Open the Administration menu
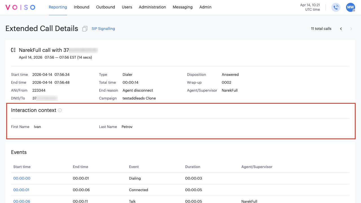The image size is (361, 203). pyautogui.click(x=152, y=7)
